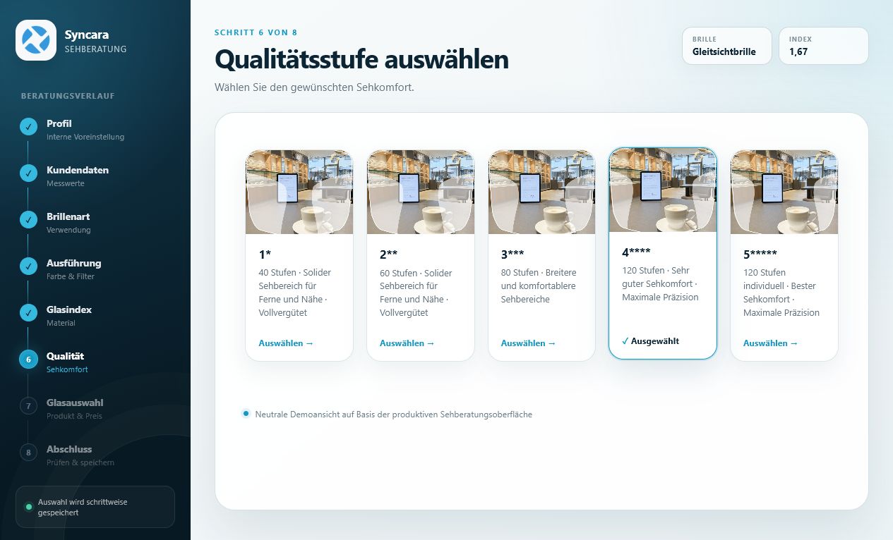This screenshot has height=540, width=893.
Task: Choose quality level 3*** via Auswählen
Action: tap(528, 343)
